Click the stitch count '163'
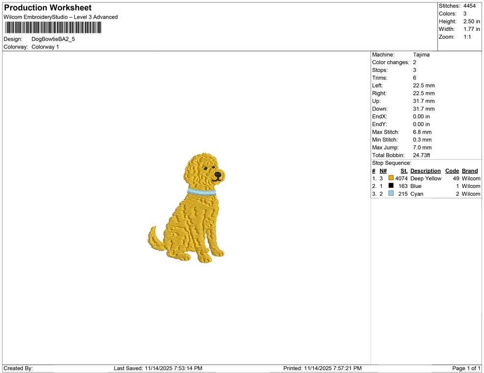This screenshot has width=484, height=373. coord(403,186)
